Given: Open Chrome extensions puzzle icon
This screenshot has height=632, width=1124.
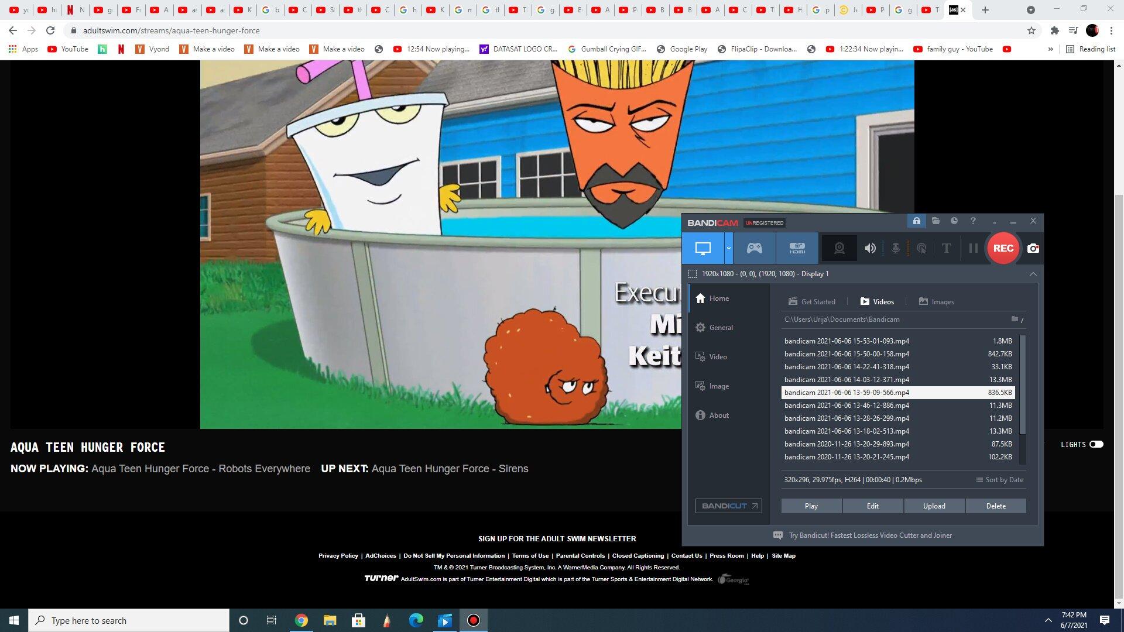Looking at the screenshot, I should (1054, 30).
